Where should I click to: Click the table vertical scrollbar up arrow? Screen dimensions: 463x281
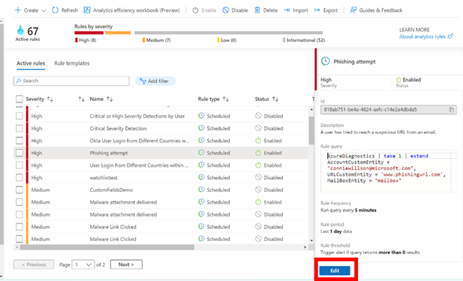312,110
